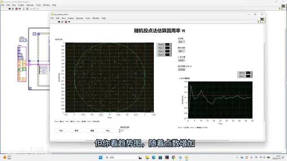This screenshot has width=287, height=161.
Task: Open Edit menu in Block Diagram window
Action: pyautogui.click(x=8, y=5)
